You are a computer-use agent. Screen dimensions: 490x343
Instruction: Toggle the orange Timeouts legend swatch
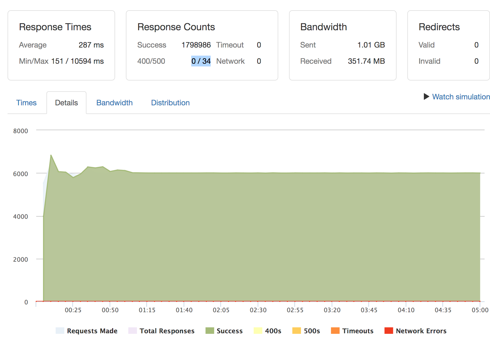tap(335, 331)
